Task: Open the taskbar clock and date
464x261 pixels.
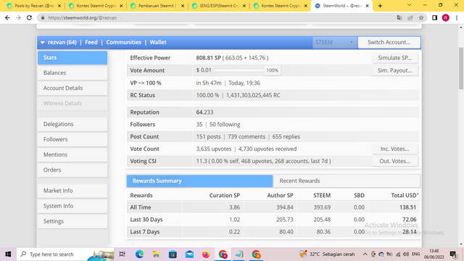Action: [434, 254]
